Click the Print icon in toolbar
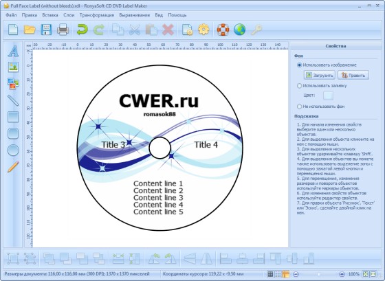The image size is (385, 281). point(63,30)
